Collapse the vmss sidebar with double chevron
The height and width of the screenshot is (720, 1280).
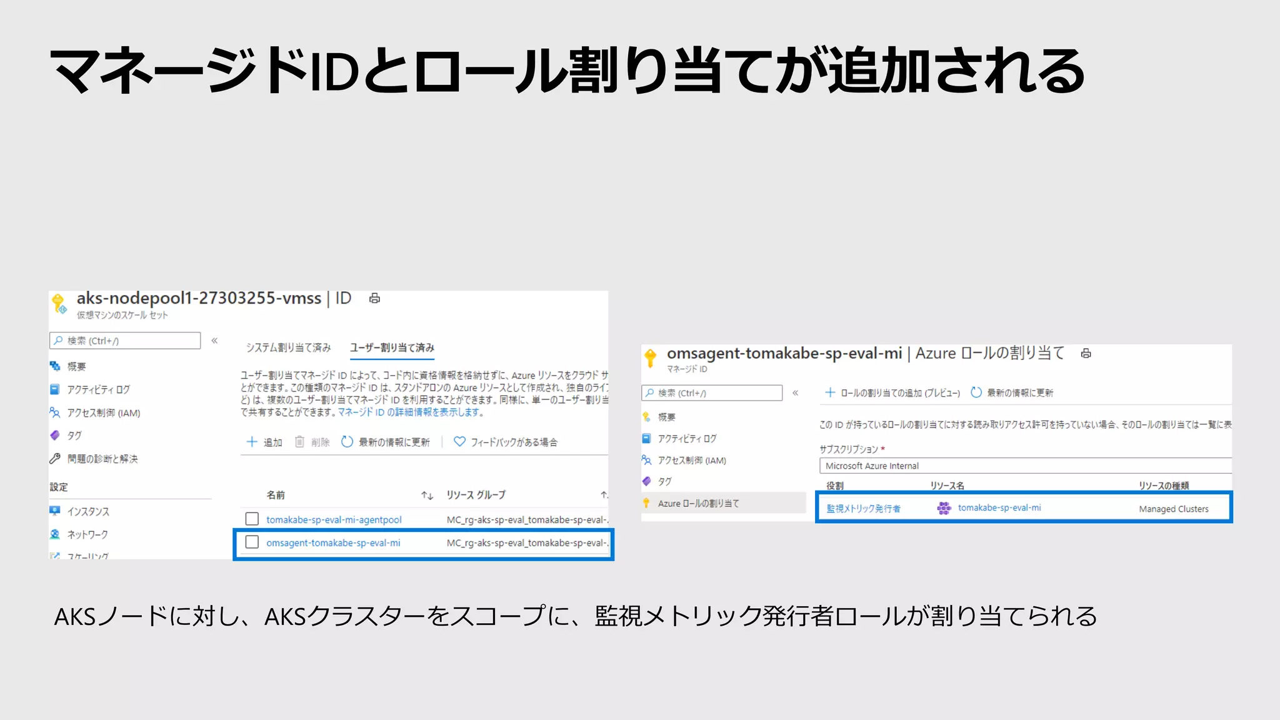[214, 341]
